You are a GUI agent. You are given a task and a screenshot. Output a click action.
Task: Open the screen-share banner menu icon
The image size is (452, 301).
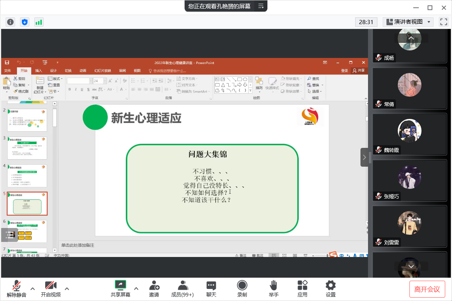pos(261,6)
